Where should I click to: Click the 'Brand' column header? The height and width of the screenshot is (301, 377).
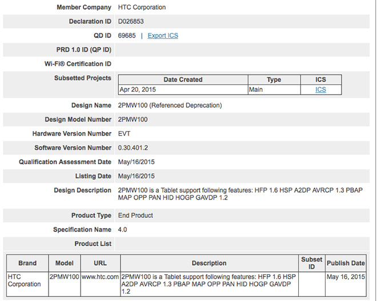(27, 263)
